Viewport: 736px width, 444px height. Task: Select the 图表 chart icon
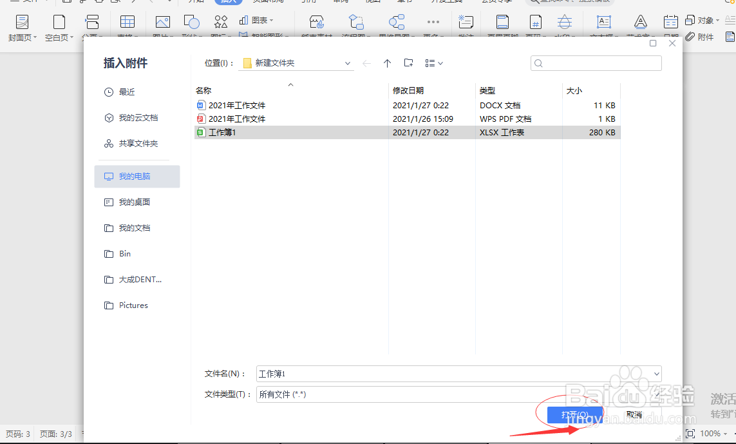click(x=243, y=20)
